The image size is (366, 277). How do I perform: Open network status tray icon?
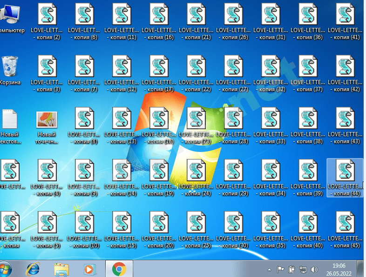303,270
